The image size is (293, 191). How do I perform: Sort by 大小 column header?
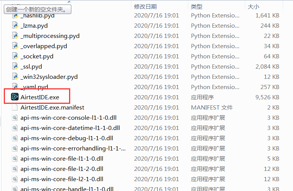coord(254,7)
